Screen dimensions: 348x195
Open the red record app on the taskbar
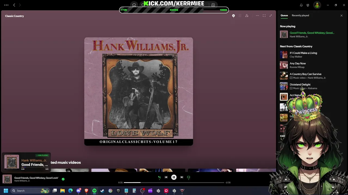click(166, 191)
